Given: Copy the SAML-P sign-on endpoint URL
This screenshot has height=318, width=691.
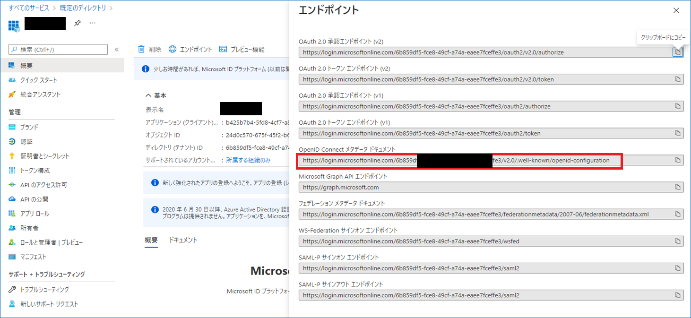Looking at the screenshot, I should coord(677,268).
